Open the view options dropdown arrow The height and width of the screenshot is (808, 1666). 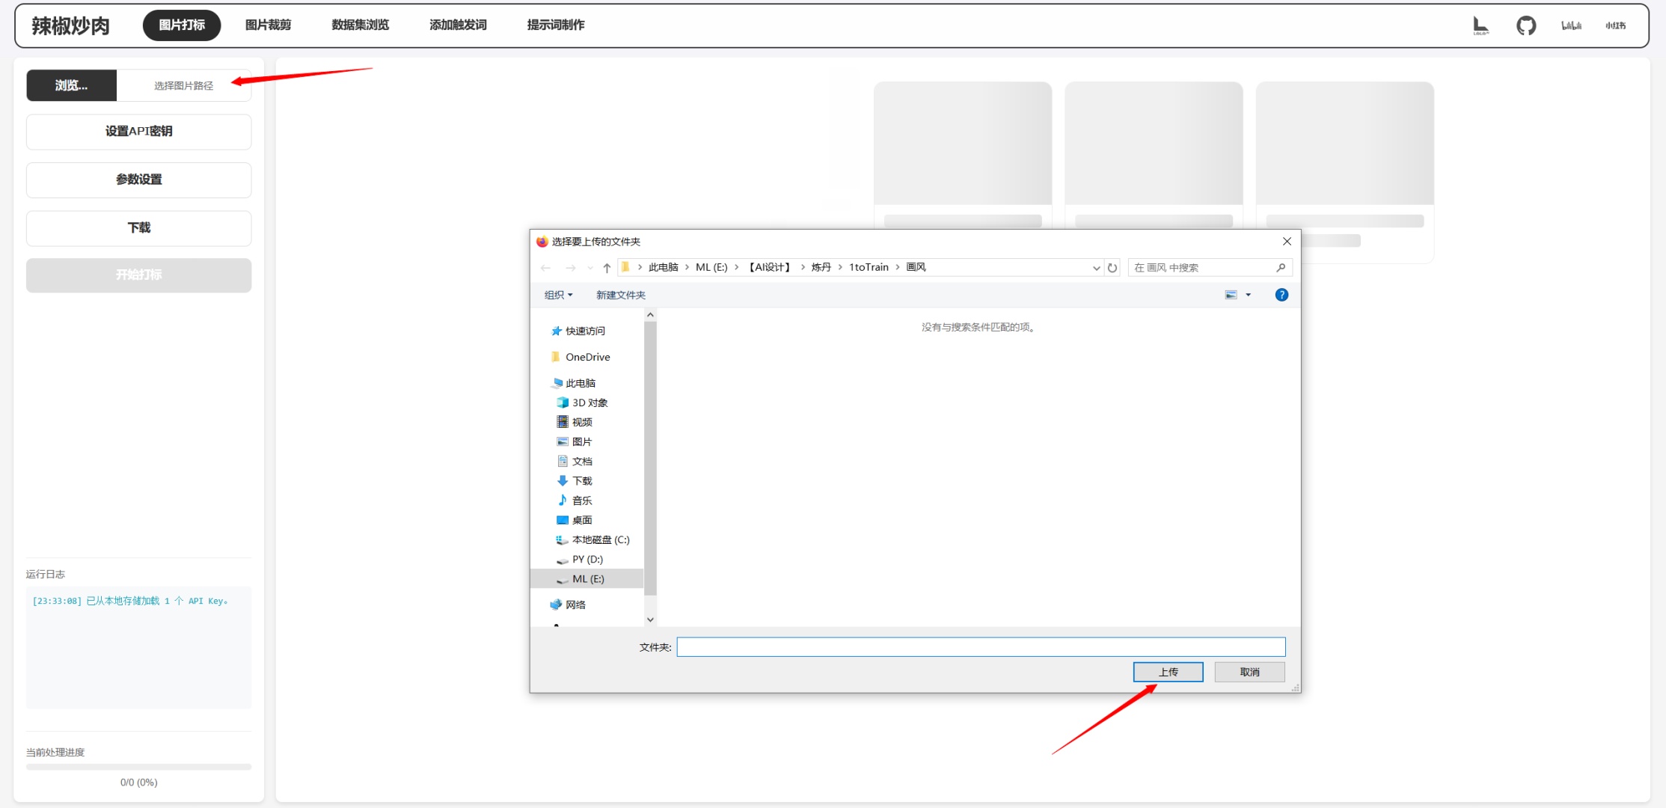tap(1248, 295)
